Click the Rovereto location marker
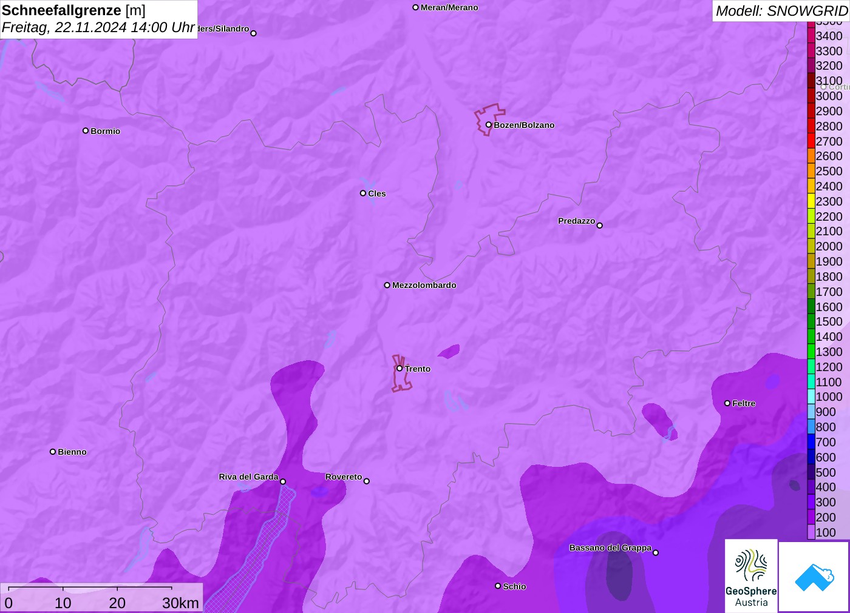This screenshot has height=613, width=850. pyautogui.click(x=366, y=481)
